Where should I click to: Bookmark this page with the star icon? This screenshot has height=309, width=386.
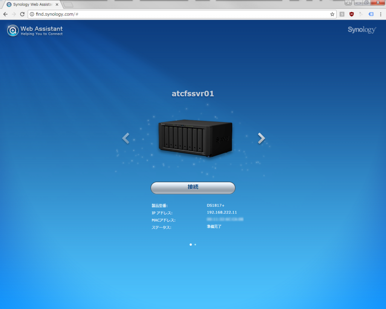(x=332, y=14)
